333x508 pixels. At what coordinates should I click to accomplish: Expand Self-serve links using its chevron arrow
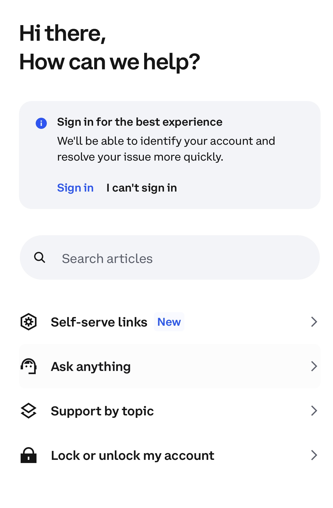pos(314,322)
